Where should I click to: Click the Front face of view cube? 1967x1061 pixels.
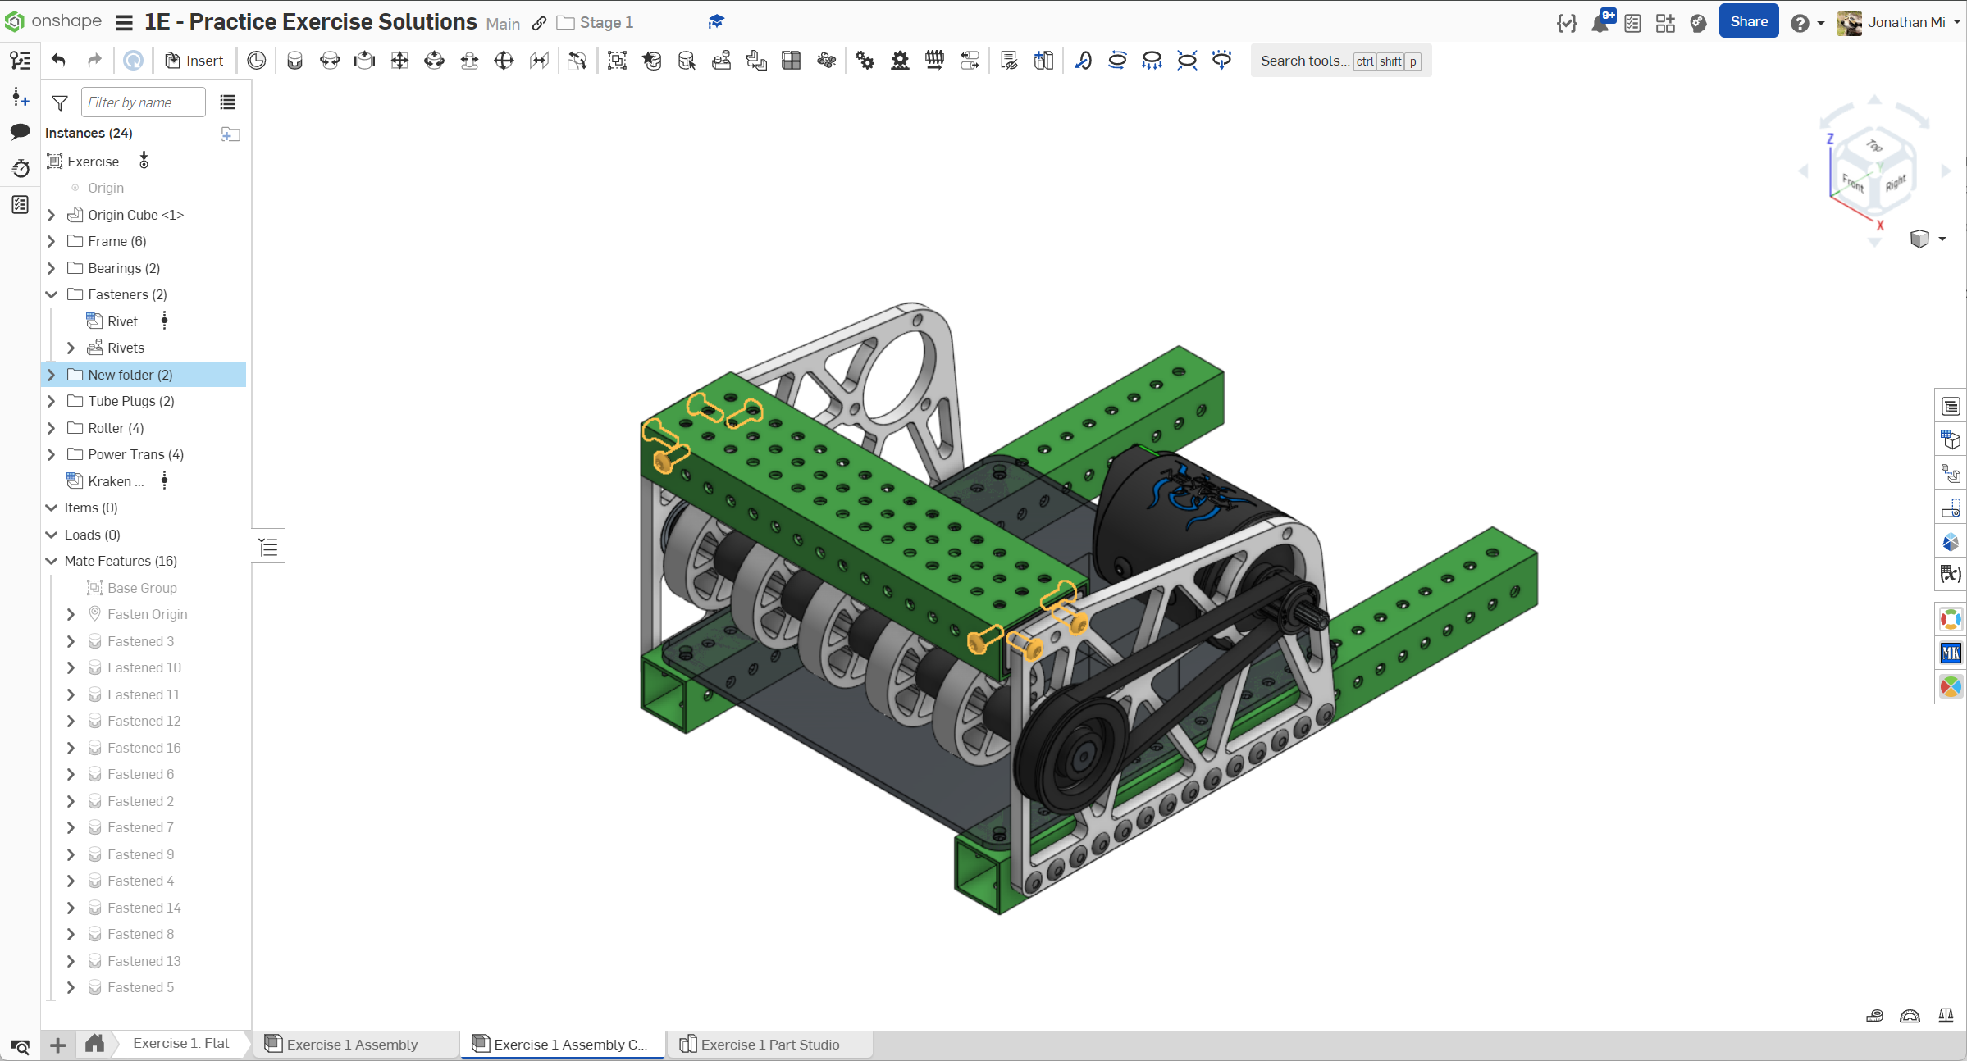(1853, 182)
